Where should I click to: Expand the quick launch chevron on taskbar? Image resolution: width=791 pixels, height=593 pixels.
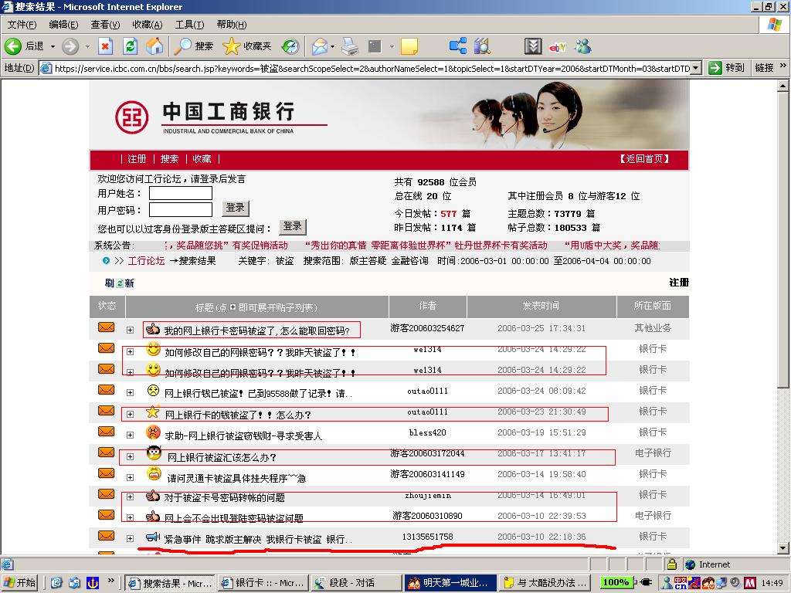coord(111,581)
